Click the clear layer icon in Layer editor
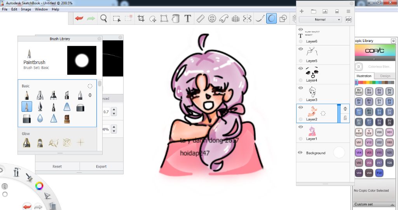 [337, 11]
